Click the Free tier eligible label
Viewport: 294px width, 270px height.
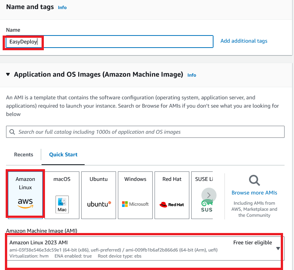pos(252,243)
